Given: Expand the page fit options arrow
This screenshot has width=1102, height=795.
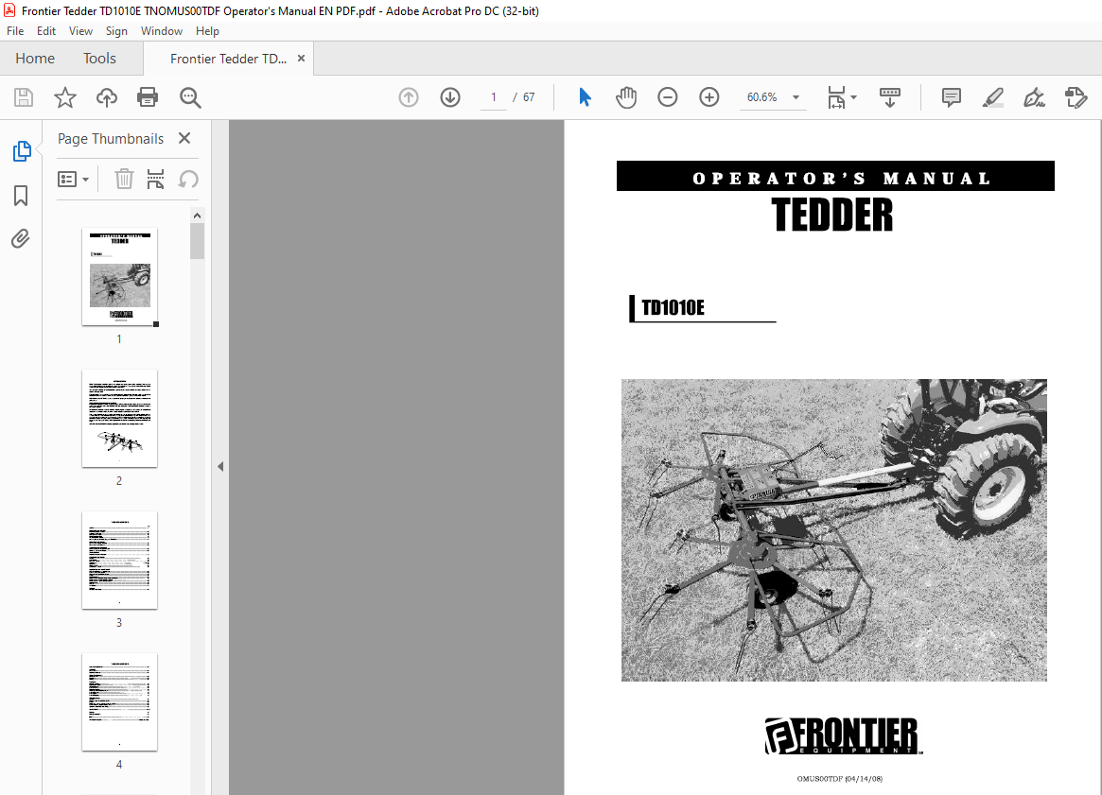Looking at the screenshot, I should [854, 97].
